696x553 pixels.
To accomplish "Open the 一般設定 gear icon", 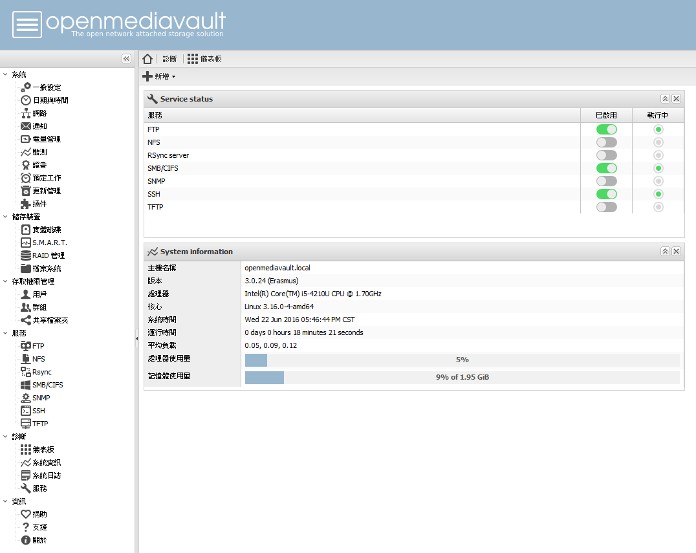I will pos(26,87).
